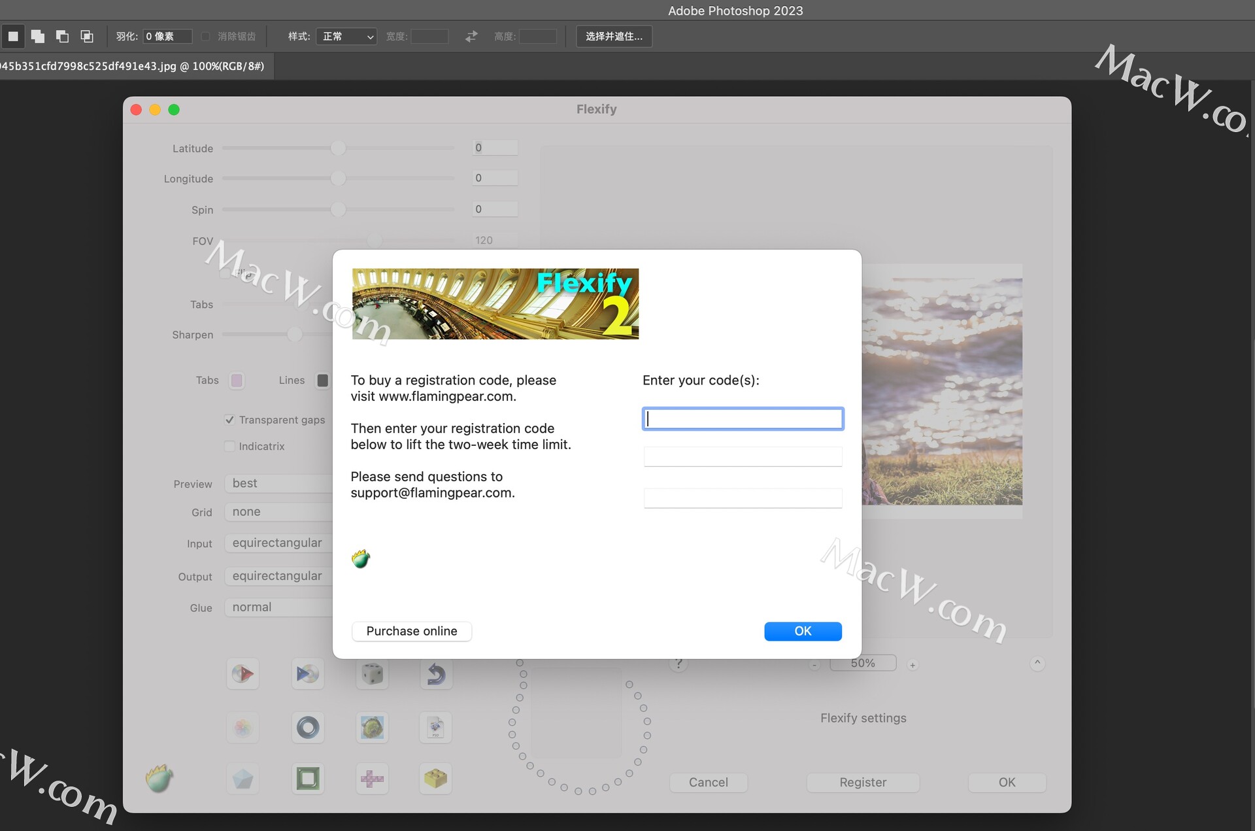The height and width of the screenshot is (831, 1255).
Task: Click the red-arrow disc preset icon
Action: (243, 673)
